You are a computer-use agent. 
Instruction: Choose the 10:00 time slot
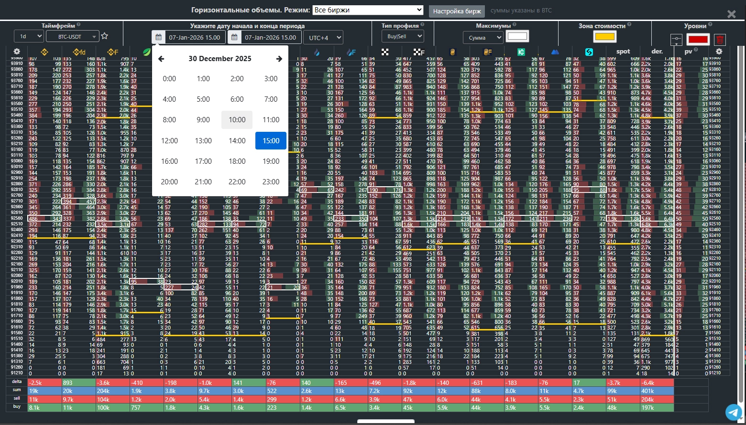tap(237, 120)
